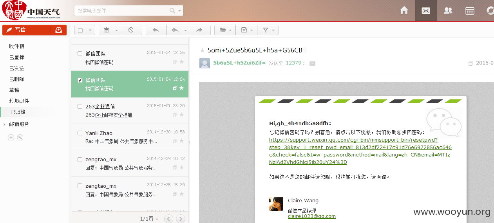Toggle star on the 12:24 微信团队 email
The height and width of the screenshot is (223, 494).
click(181, 88)
